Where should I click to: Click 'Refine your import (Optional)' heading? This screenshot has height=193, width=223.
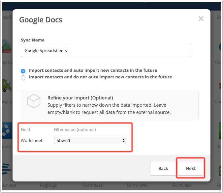tap(80, 98)
